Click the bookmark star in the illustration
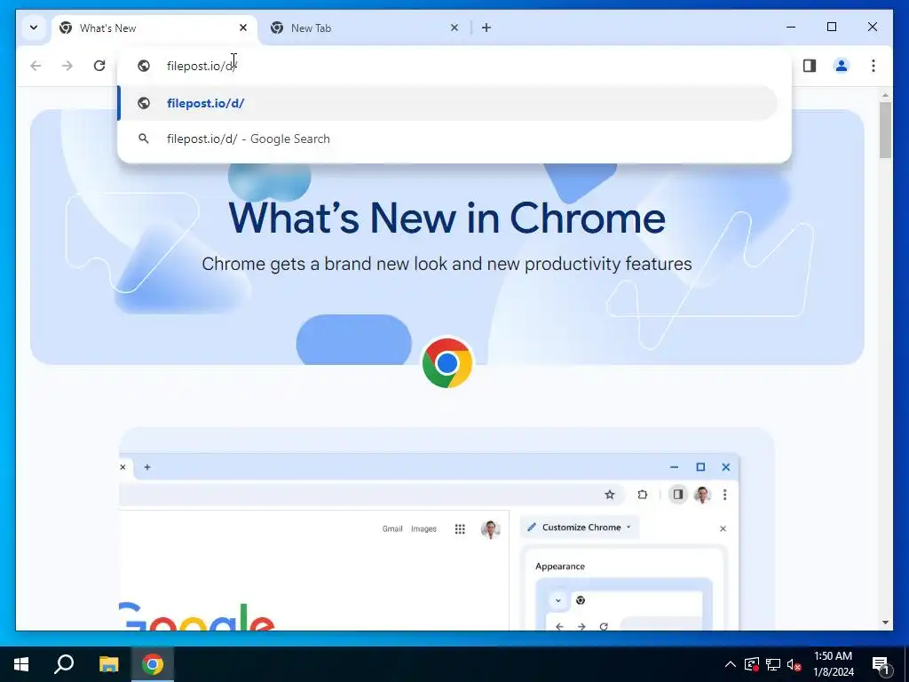The width and height of the screenshot is (909, 682). (x=609, y=495)
